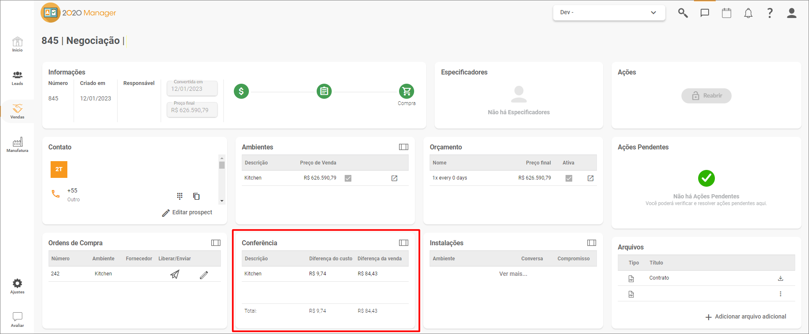Open Avaliar feedback in the sidebar
The image size is (809, 334).
tap(17, 320)
